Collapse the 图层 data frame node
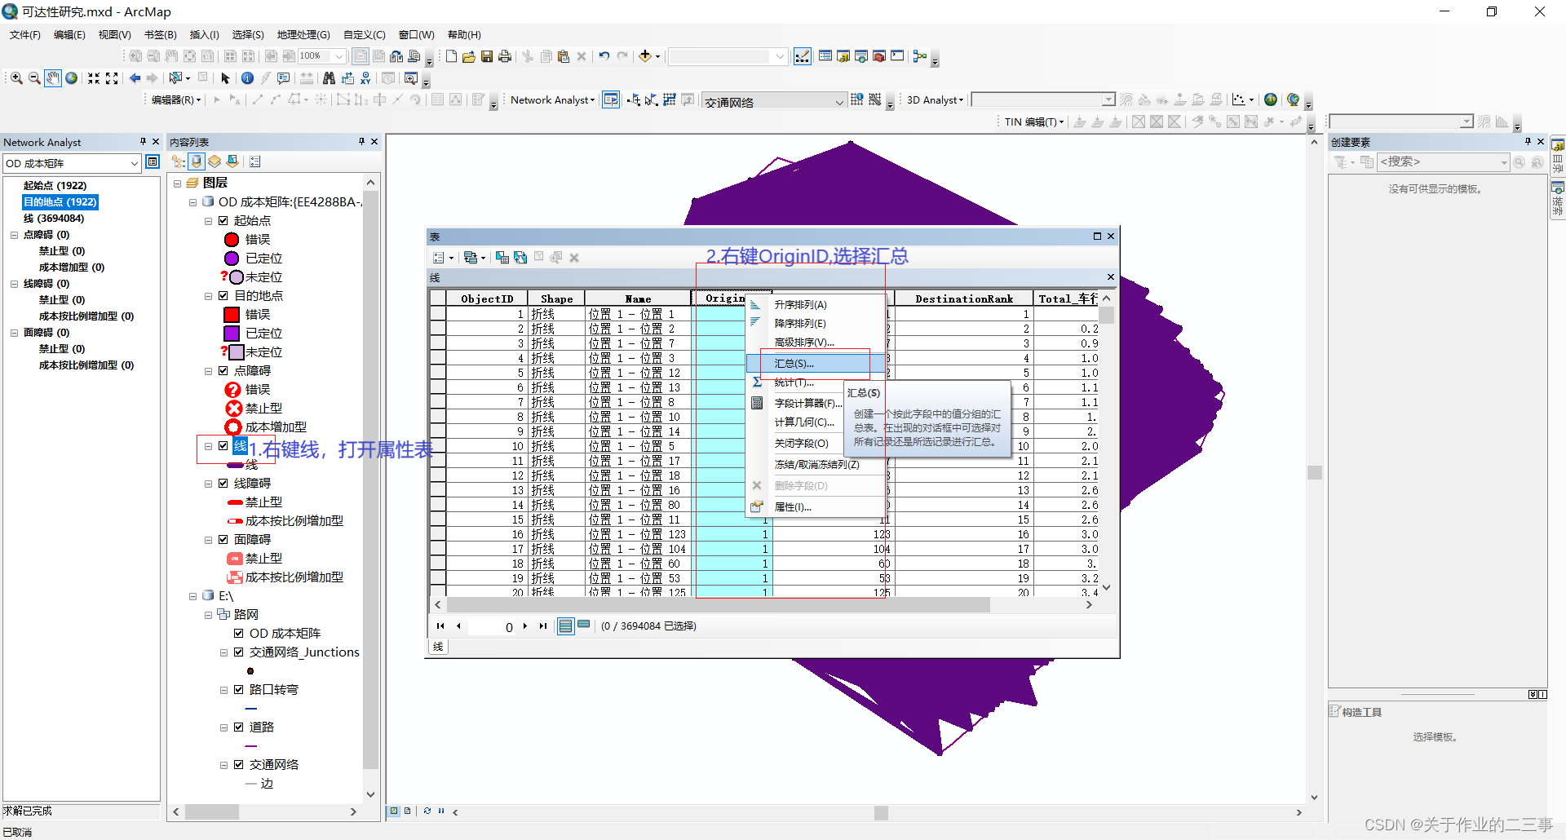Image resolution: width=1566 pixels, height=840 pixels. [177, 183]
